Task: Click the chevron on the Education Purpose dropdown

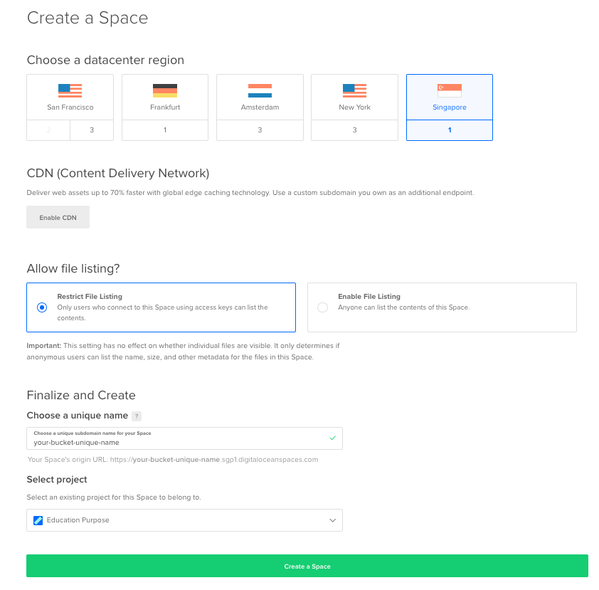Action: (332, 520)
